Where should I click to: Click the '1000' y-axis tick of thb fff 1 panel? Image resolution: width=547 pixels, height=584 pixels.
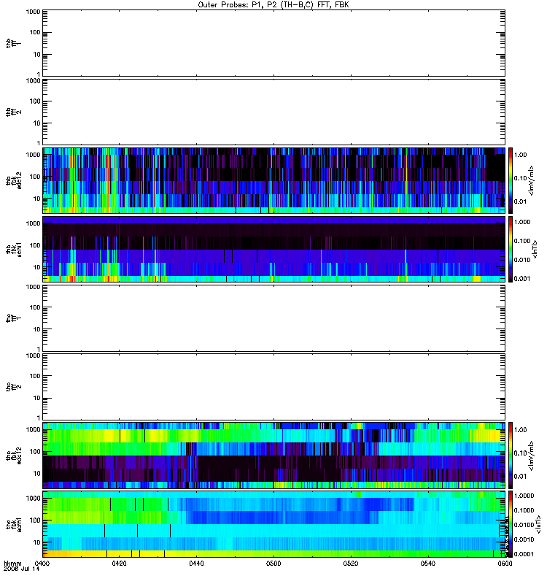pos(33,12)
